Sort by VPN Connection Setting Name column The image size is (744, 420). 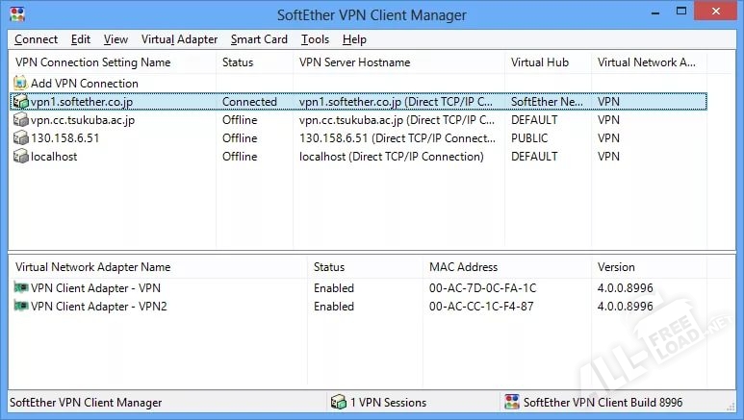(93, 62)
